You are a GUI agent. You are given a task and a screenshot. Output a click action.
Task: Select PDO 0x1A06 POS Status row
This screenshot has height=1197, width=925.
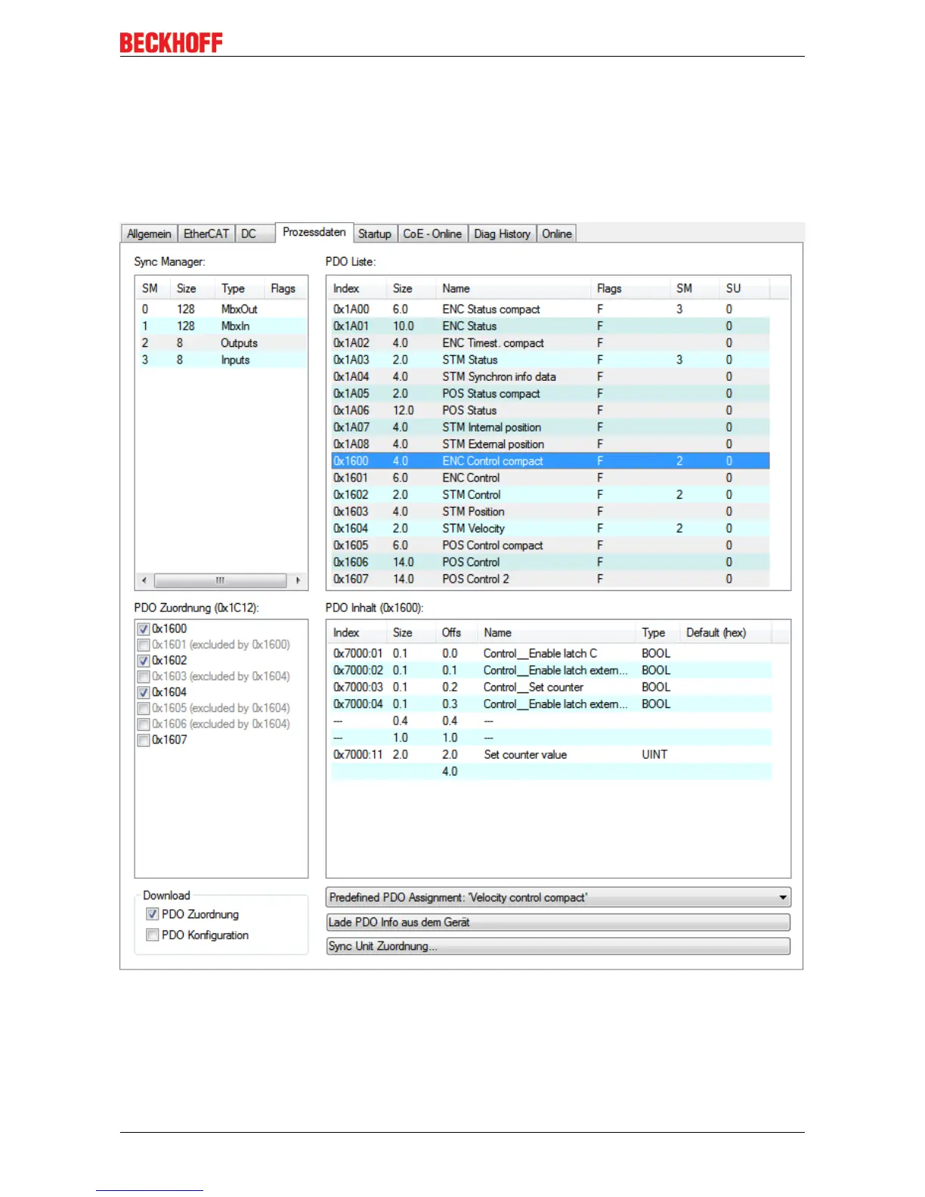tap(550, 410)
